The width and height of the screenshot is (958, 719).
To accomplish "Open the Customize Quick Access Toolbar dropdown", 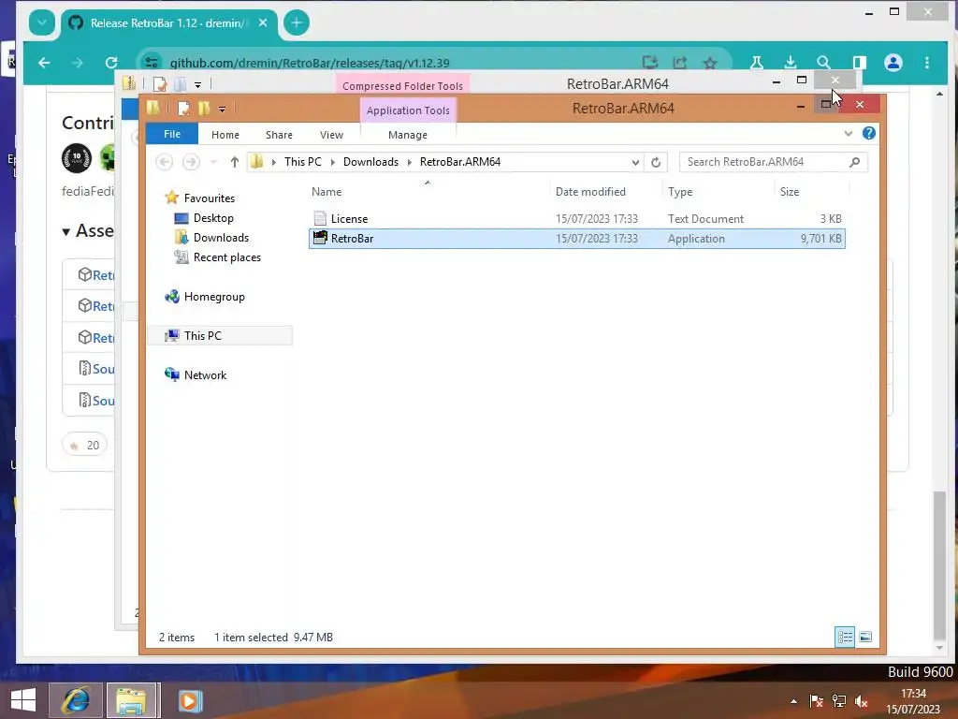I will tap(222, 110).
